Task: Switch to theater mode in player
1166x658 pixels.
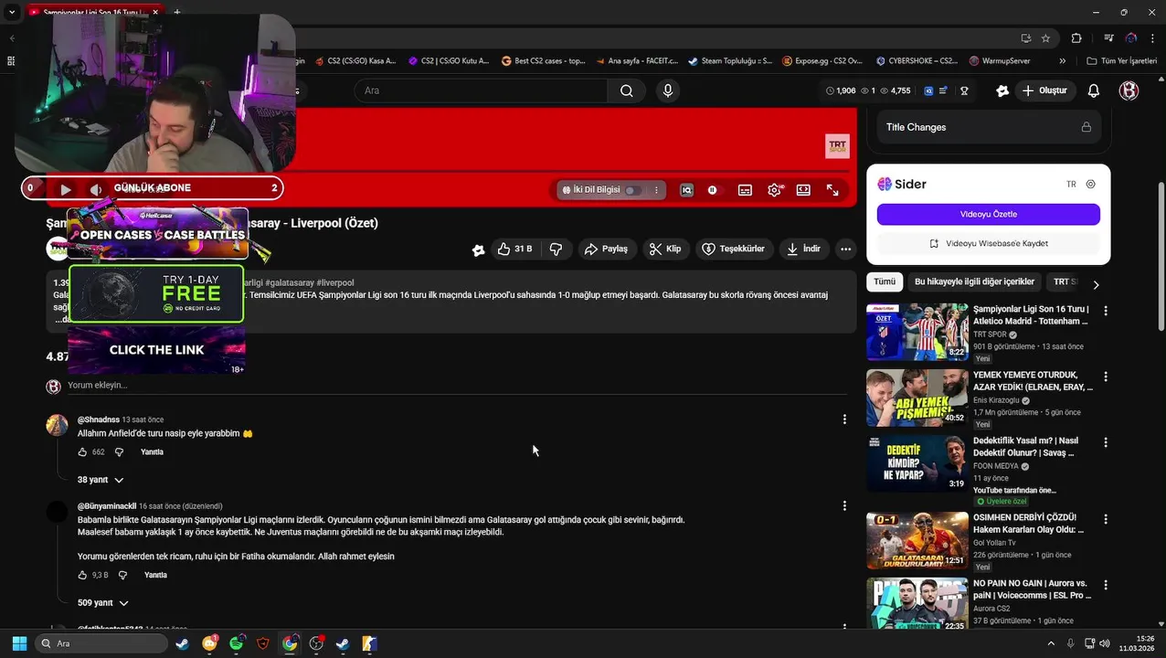Action: pyautogui.click(x=803, y=190)
